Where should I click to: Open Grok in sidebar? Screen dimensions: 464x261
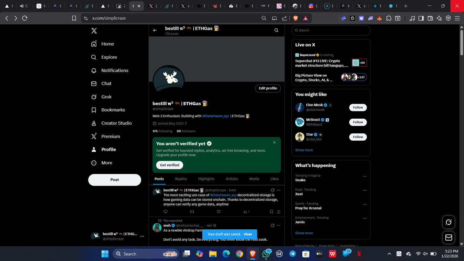pyautogui.click(x=101, y=97)
